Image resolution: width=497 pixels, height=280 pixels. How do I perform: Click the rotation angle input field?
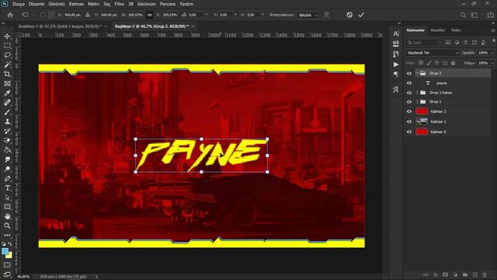[x=196, y=15]
